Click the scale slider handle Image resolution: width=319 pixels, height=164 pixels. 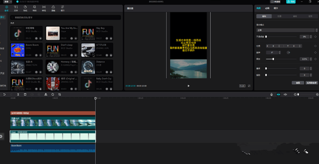[273, 59]
